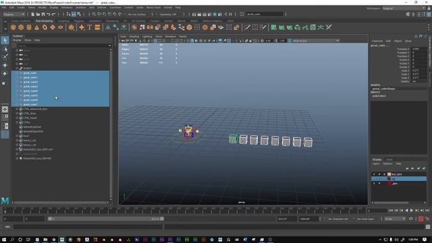Open the viewport sRGB gamma dropdown

pyautogui.click(x=315, y=40)
